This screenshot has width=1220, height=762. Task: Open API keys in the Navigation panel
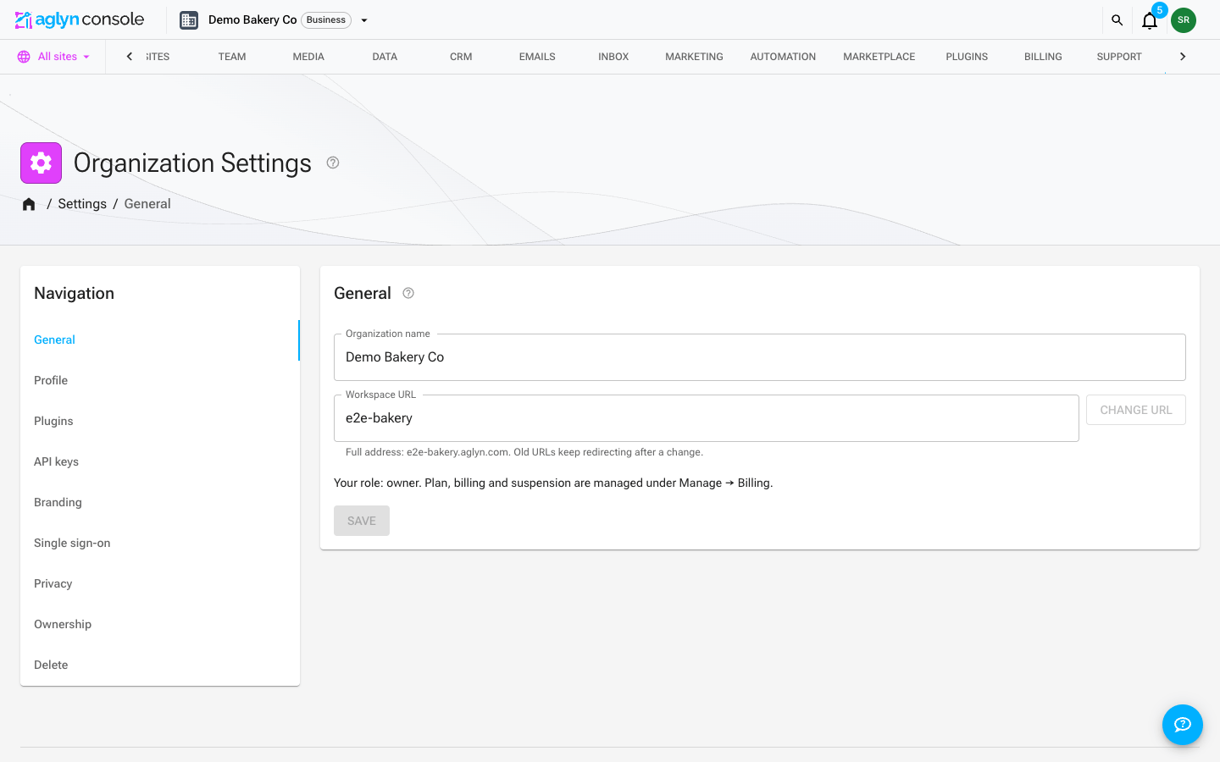point(160,461)
